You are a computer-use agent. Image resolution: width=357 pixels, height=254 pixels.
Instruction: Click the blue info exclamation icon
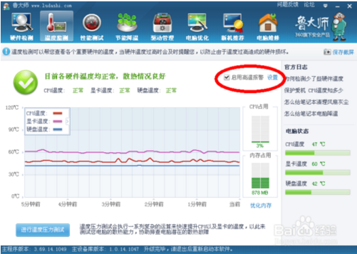tap(6, 52)
